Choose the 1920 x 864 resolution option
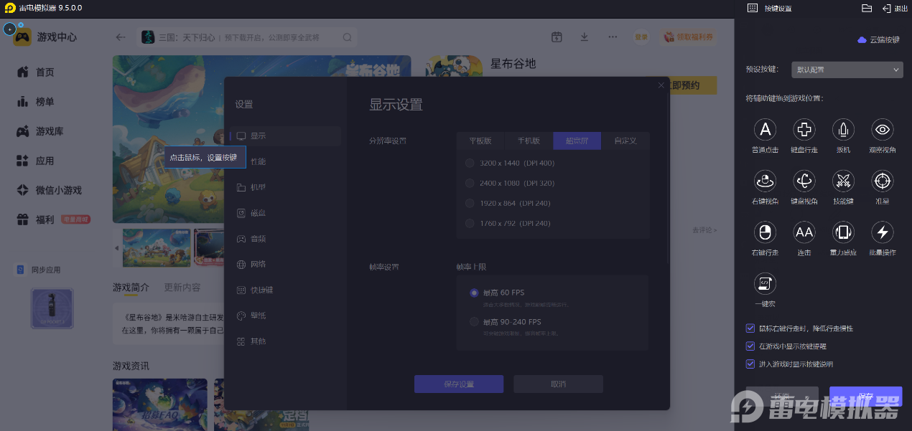Image resolution: width=912 pixels, height=431 pixels. click(470, 204)
